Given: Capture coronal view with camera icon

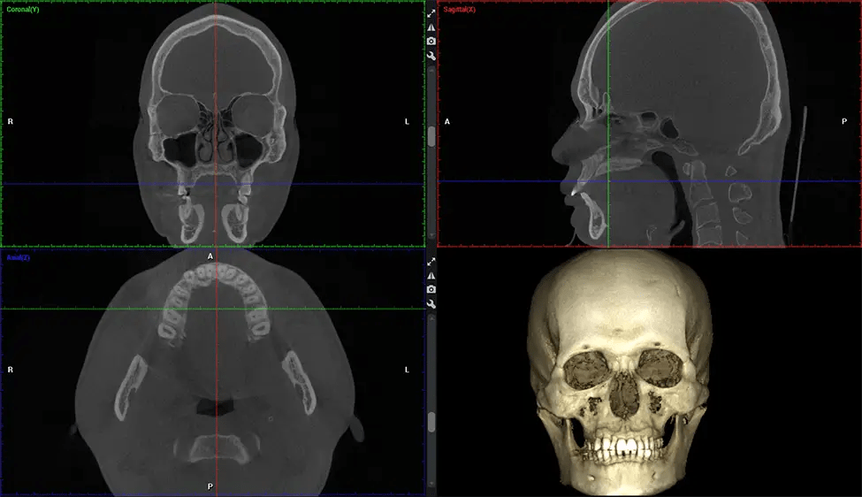Looking at the screenshot, I should 431,42.
